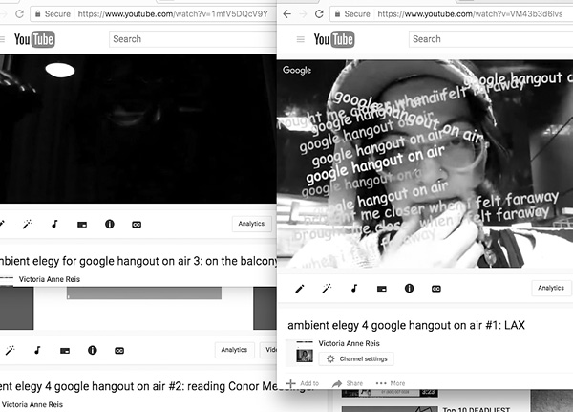Open Subtitles CC icon under balcony video
The image size is (573, 412).
137,225
